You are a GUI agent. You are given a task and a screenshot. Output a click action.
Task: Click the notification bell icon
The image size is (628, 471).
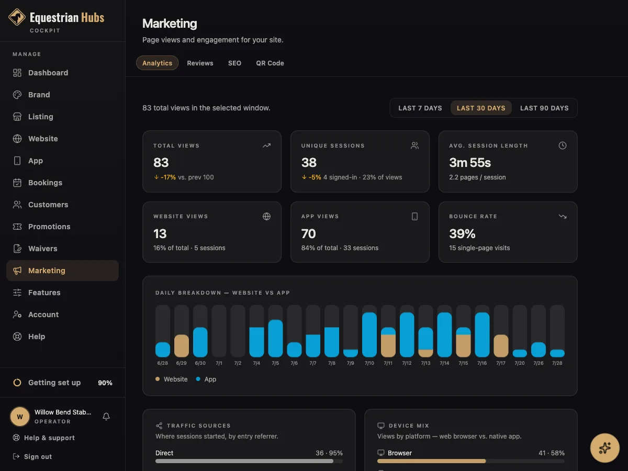[x=106, y=417]
